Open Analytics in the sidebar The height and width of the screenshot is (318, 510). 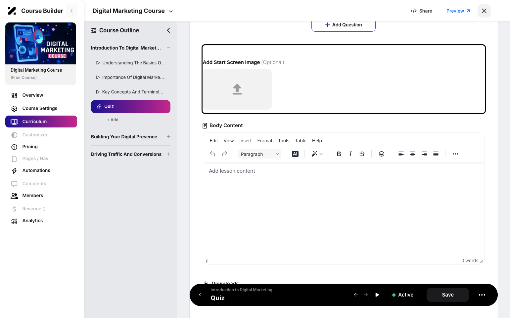coord(32,221)
